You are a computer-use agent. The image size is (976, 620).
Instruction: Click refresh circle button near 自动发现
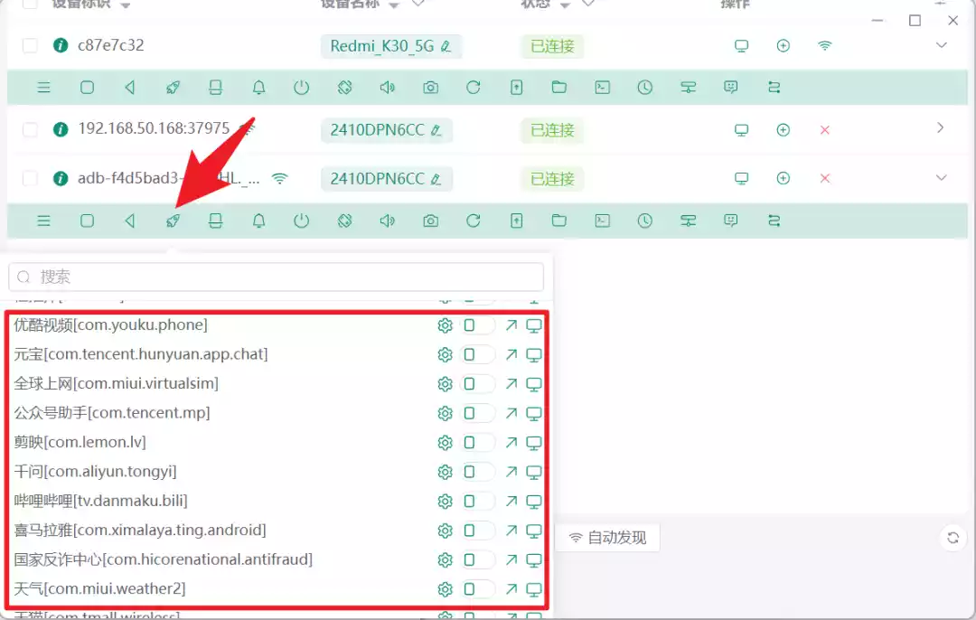[x=953, y=538]
